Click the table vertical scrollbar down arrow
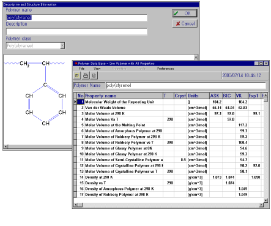The height and width of the screenshot is (226, 271). click(x=265, y=200)
